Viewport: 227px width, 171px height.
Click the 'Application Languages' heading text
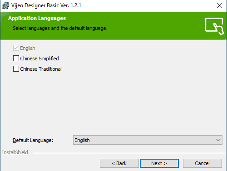coord(37,18)
